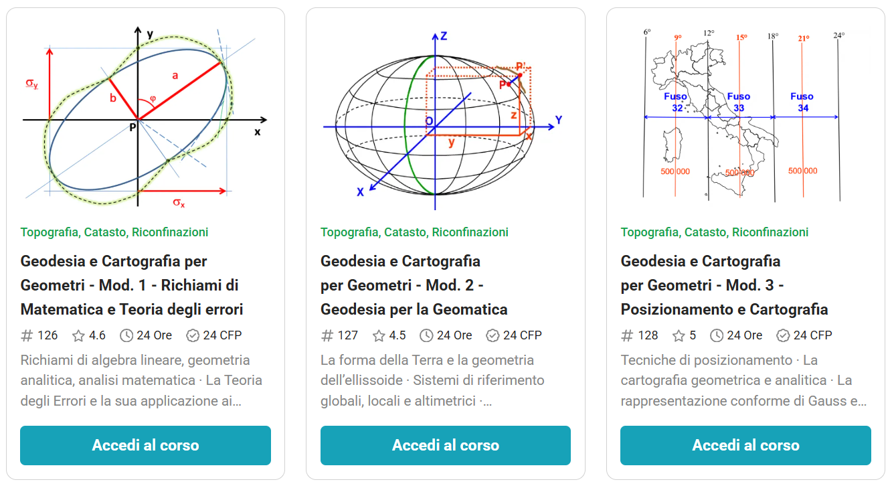Click category link above Mod. 3 title
This screenshot has height=486, width=892.
(x=714, y=232)
